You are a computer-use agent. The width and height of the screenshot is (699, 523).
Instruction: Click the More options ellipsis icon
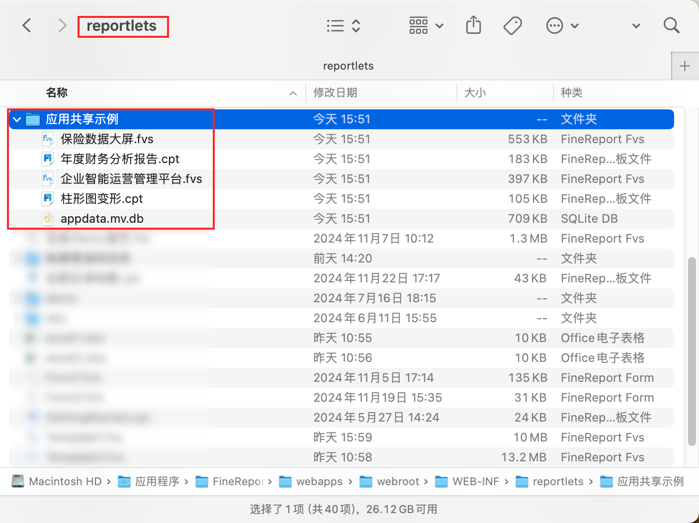(x=554, y=25)
